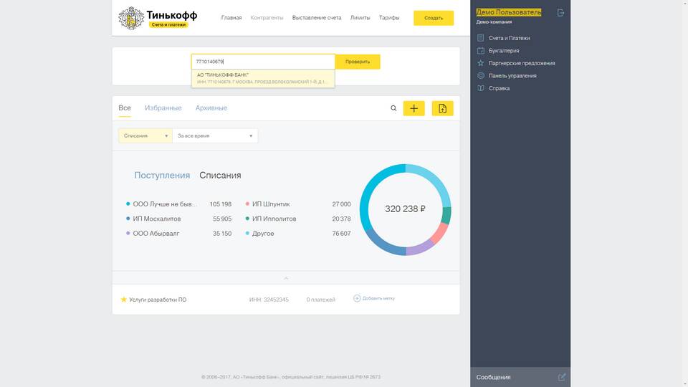Switch to the Архивные tab
Screen dimensions: 688x387
(211, 108)
